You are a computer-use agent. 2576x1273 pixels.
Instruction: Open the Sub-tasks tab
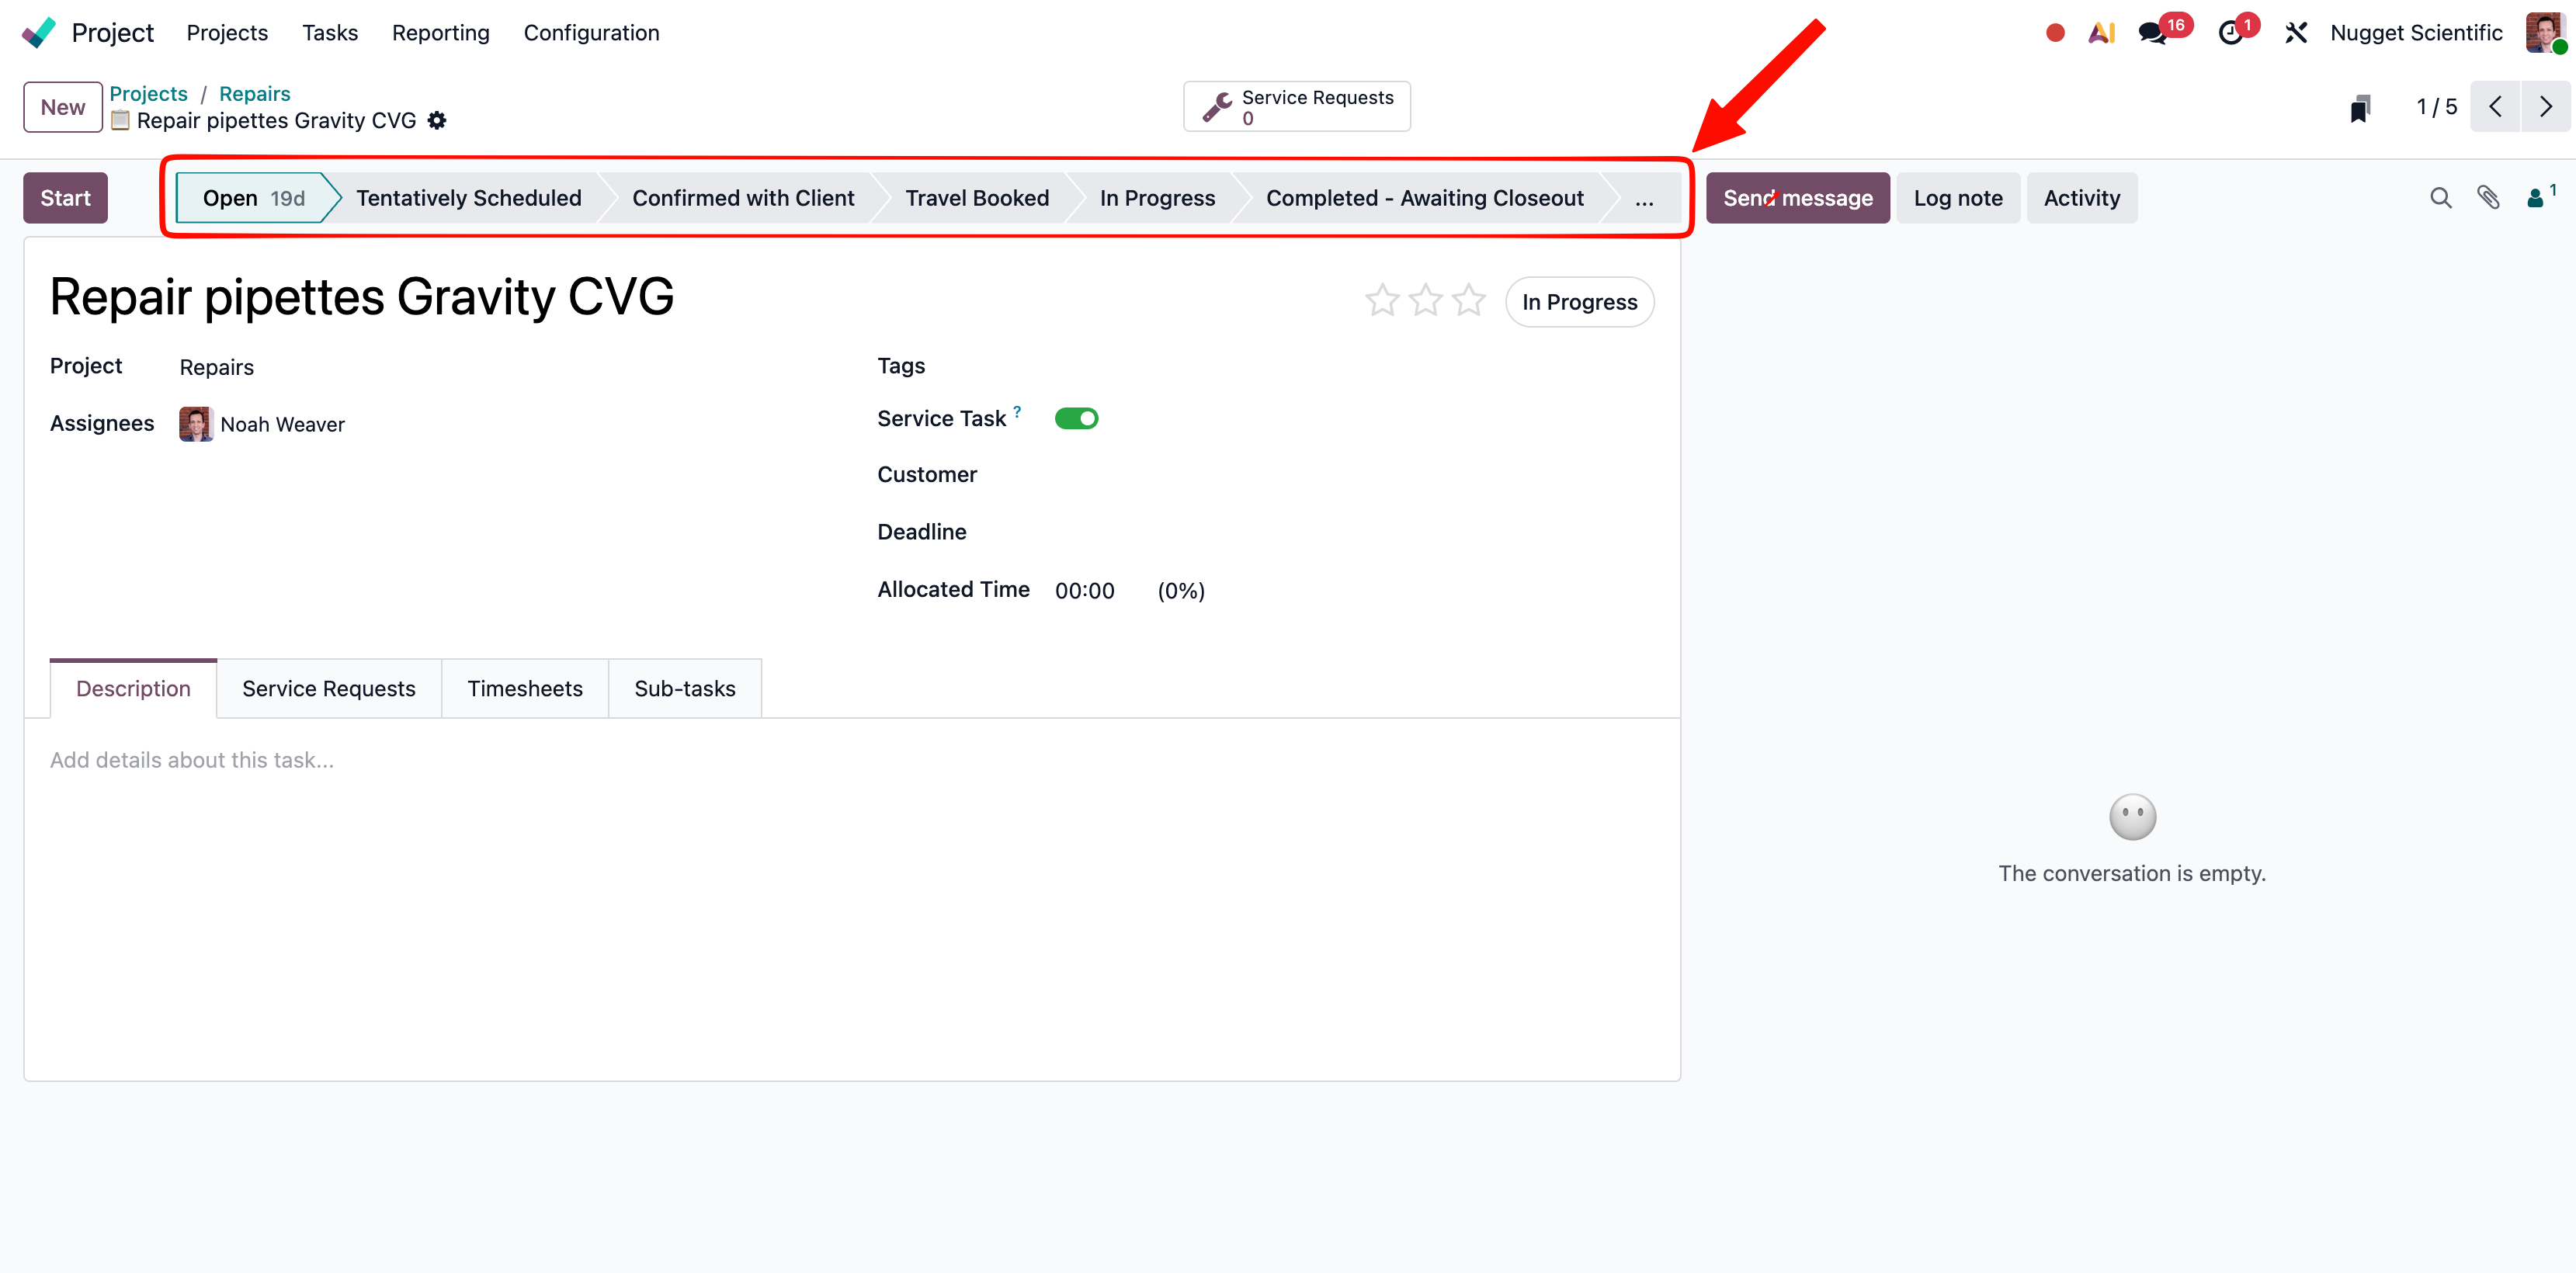click(x=685, y=688)
